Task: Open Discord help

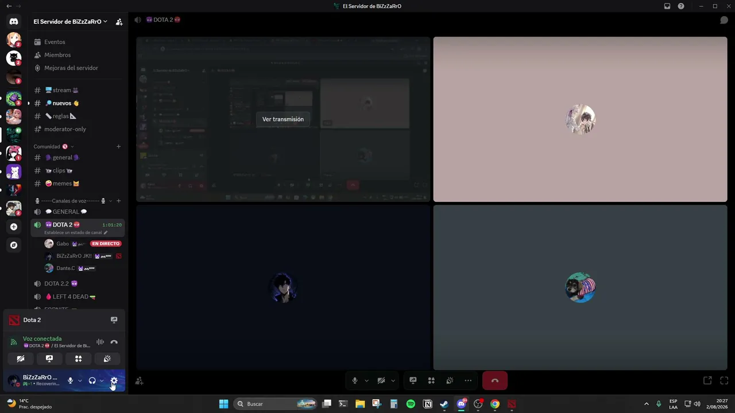Action: 681,6
